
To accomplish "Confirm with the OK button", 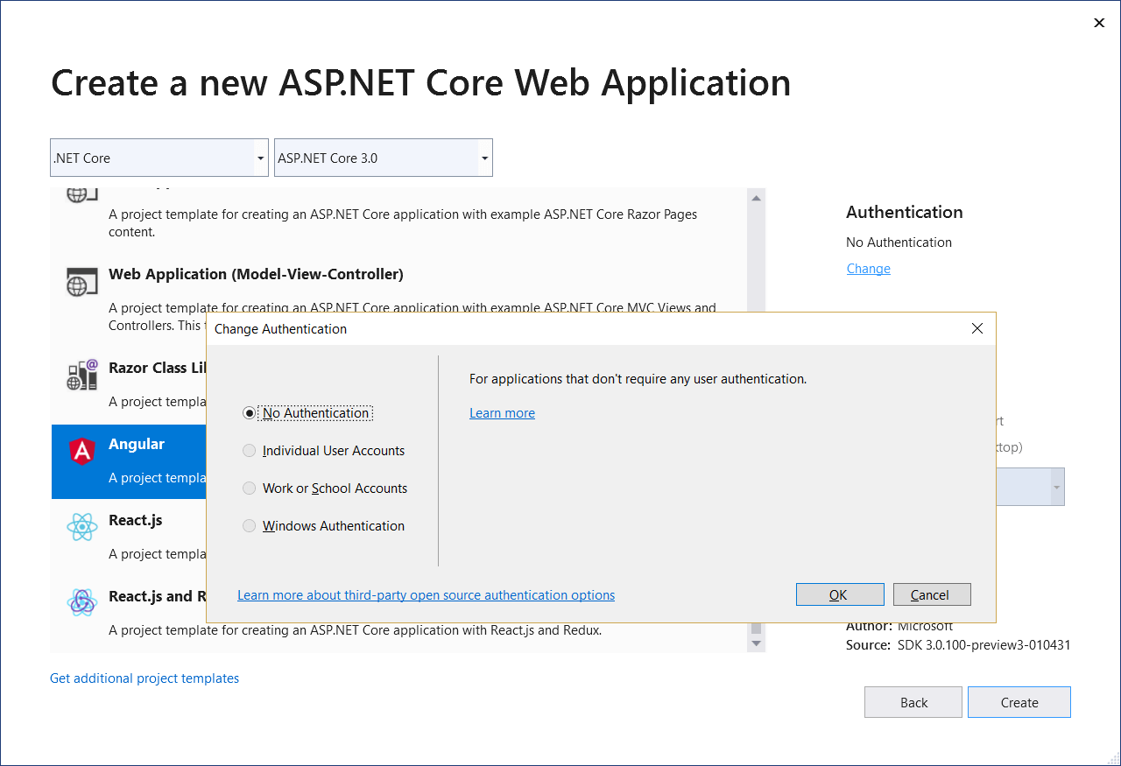I will [x=840, y=594].
